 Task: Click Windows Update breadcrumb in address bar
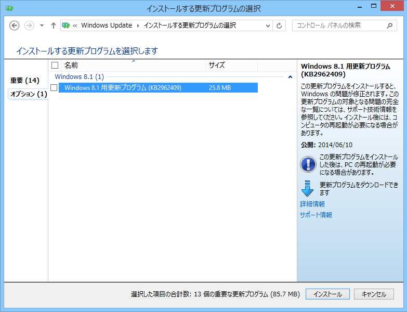click(x=107, y=25)
